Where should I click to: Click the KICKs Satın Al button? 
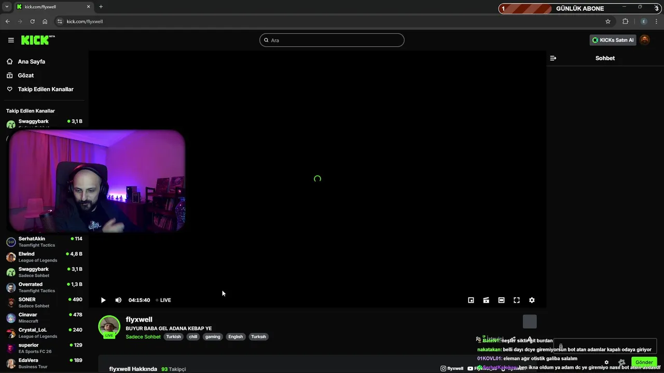pos(613,40)
